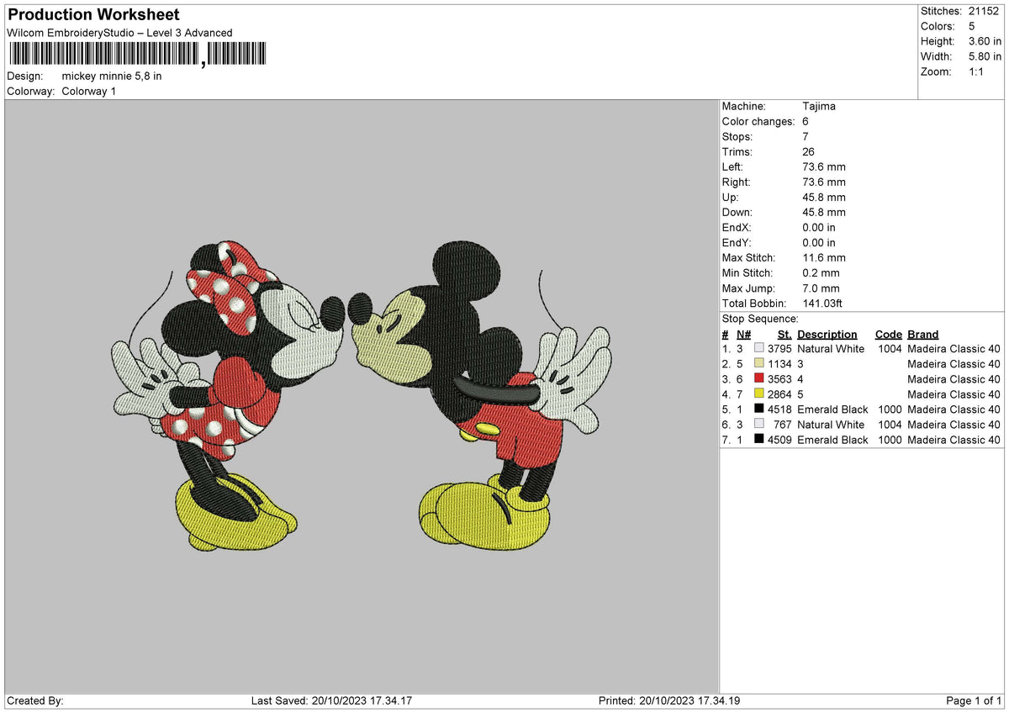This screenshot has height=713, width=1009.
Task: Select the design name 'mickey minnie 5,8 in'
Action: pos(112,76)
